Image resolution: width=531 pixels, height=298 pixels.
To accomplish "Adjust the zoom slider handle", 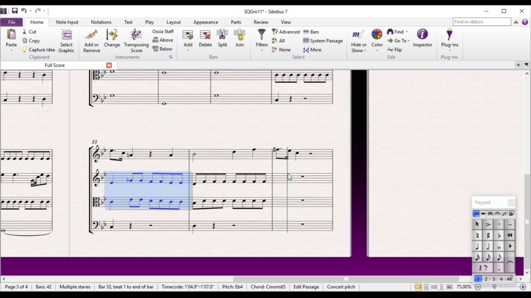I will (494, 287).
